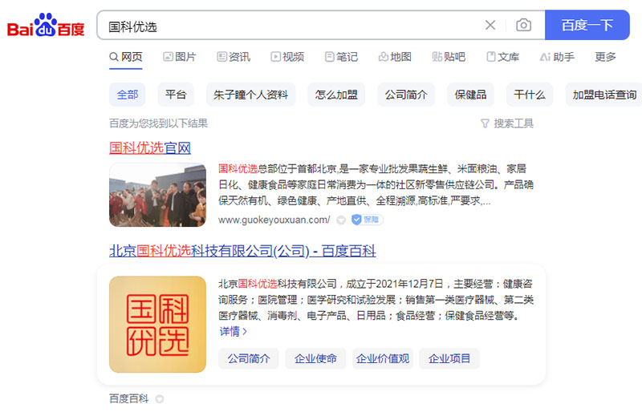Click the Baidu logo
Viewport: 642px width, 416px height.
pos(46,25)
